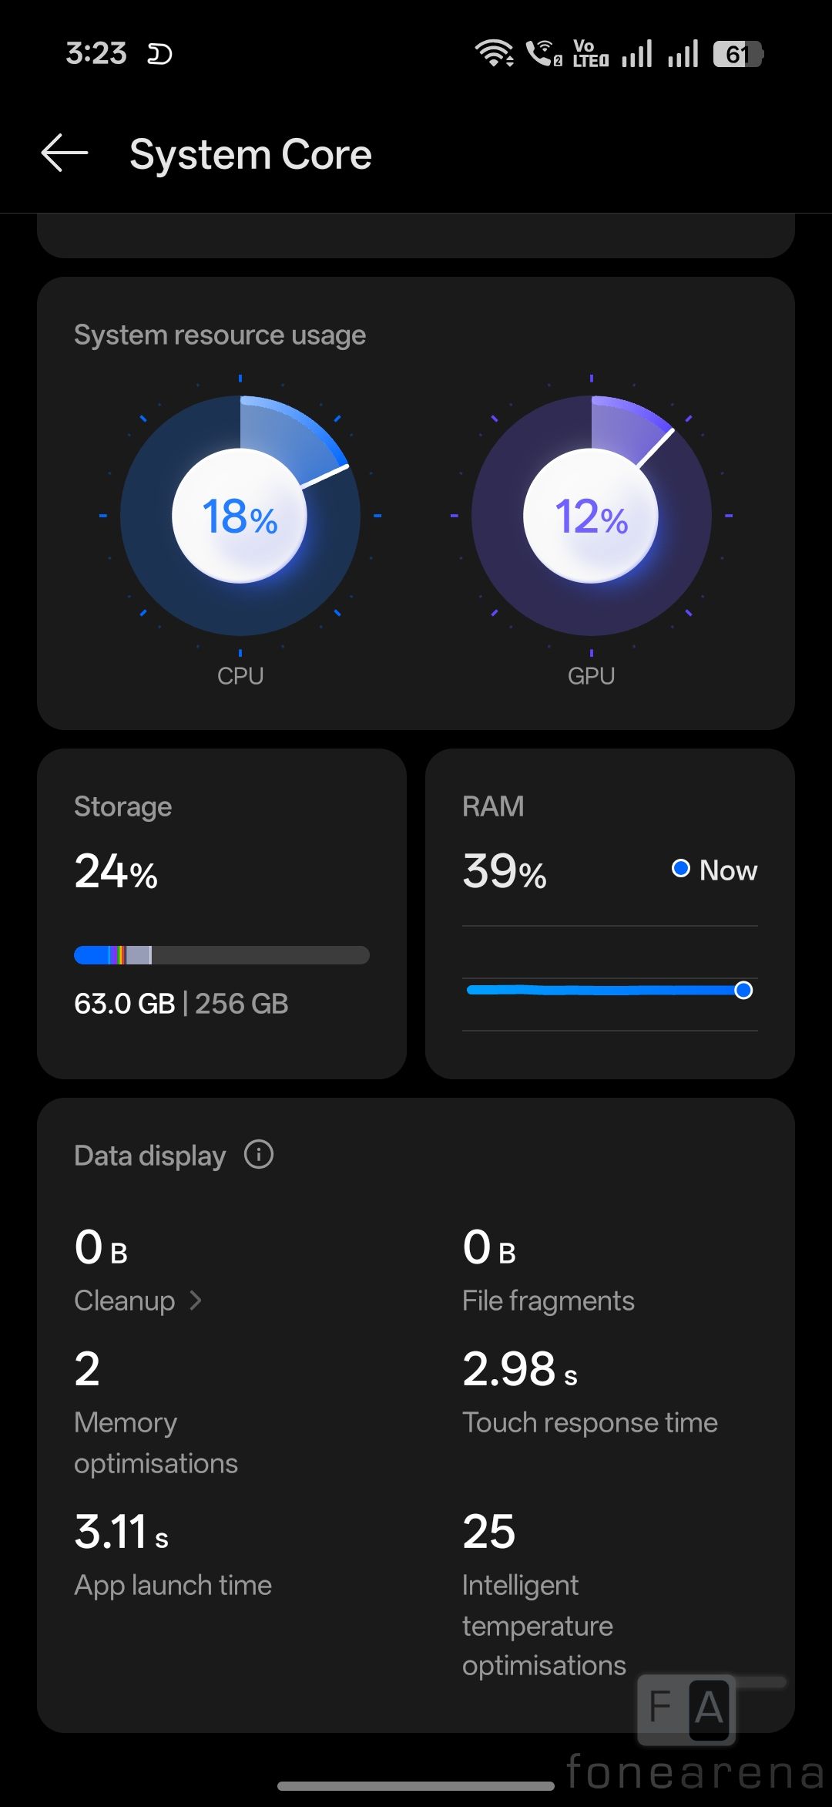Click the RAM usage graph handle
The width and height of the screenshot is (832, 1807).
click(743, 991)
